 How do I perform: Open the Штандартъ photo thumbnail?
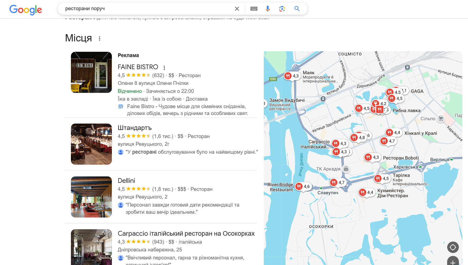[x=91, y=144]
